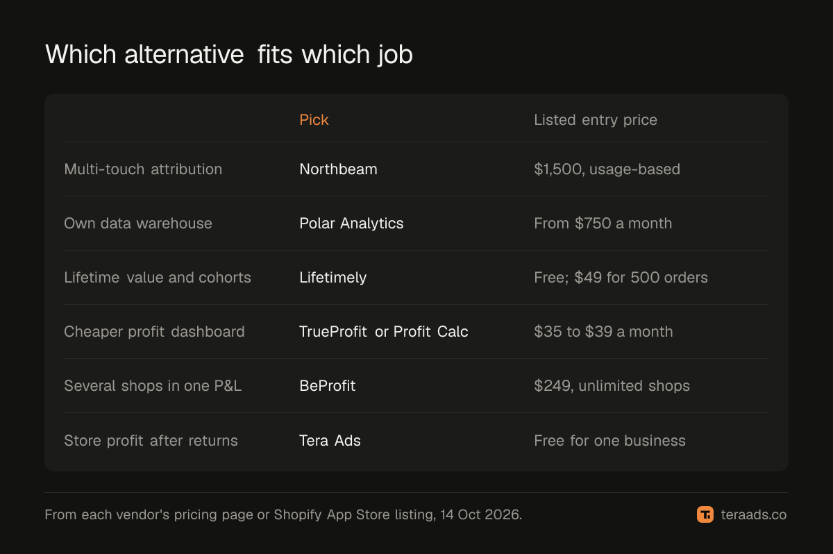The image size is (833, 554).
Task: Open the teraads.co link
Action: (753, 514)
